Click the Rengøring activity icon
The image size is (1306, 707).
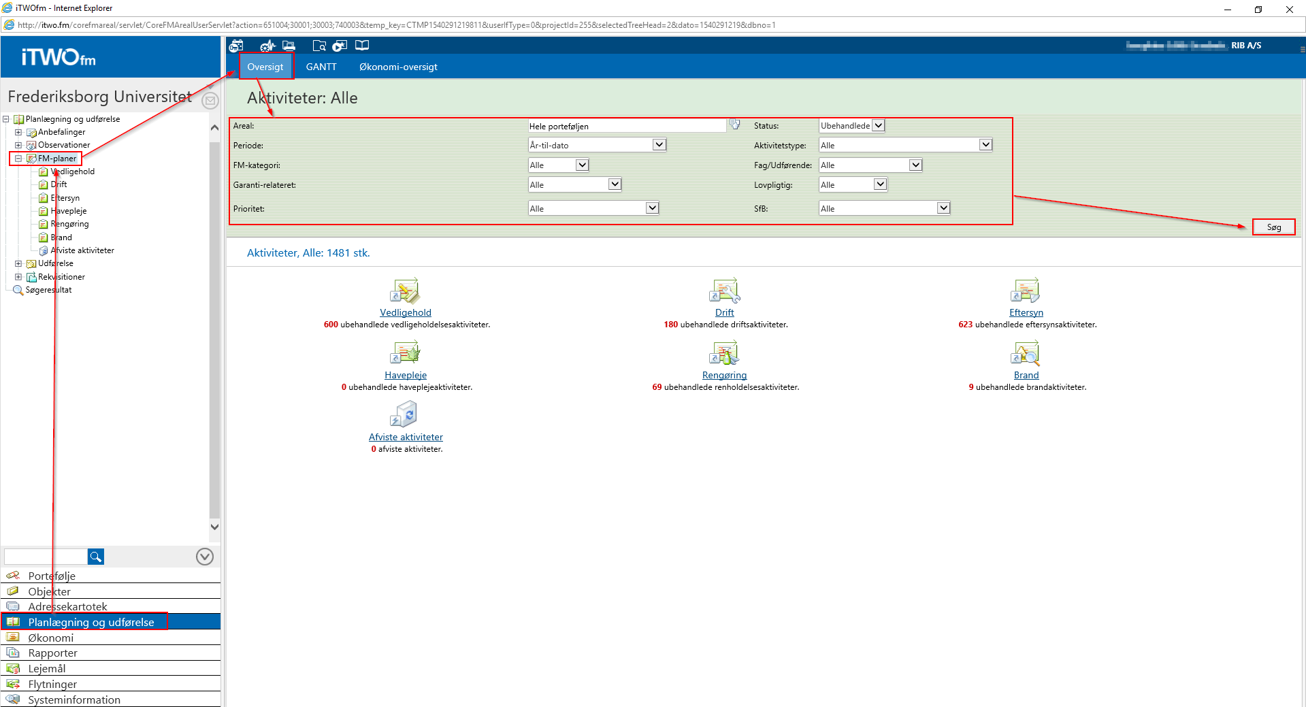(x=724, y=354)
